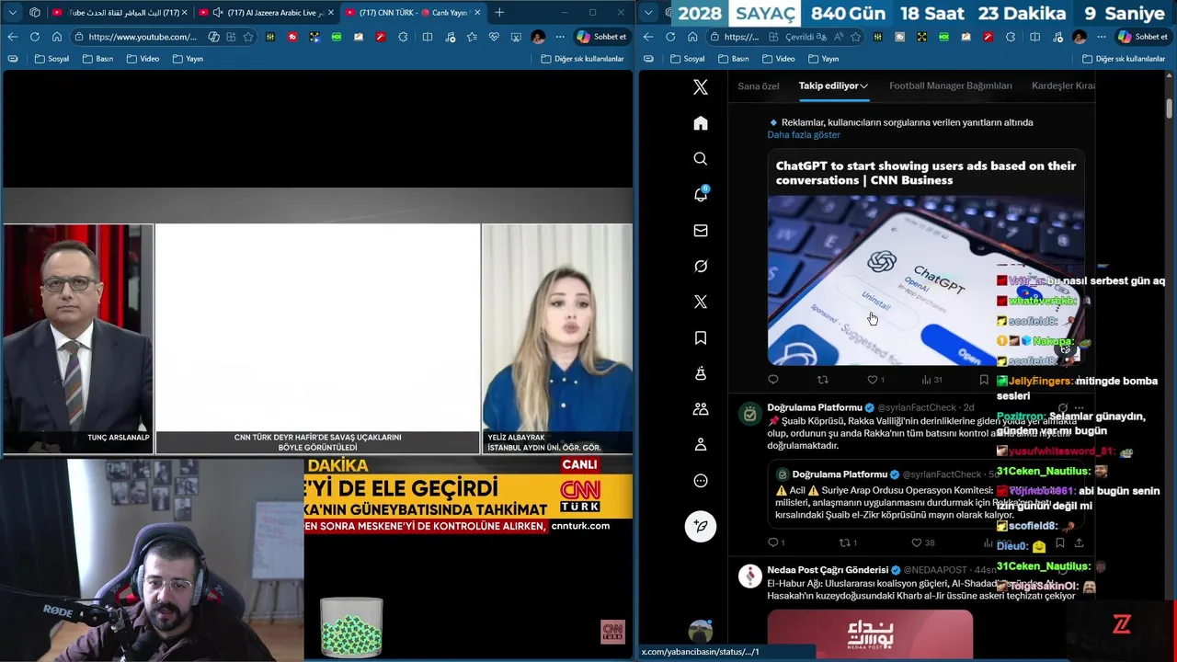Open X notifications bell icon
Screen dimensions: 1177x662
tap(701, 194)
